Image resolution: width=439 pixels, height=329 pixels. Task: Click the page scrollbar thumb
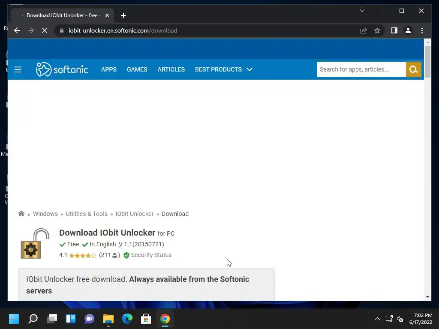pos(427,62)
